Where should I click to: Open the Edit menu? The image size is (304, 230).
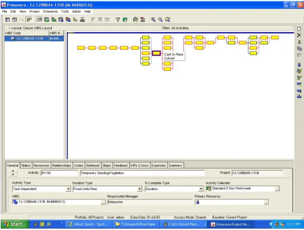click(13, 11)
